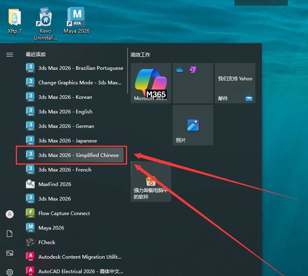Open the Flow Capture Connect entry text

(x=64, y=213)
